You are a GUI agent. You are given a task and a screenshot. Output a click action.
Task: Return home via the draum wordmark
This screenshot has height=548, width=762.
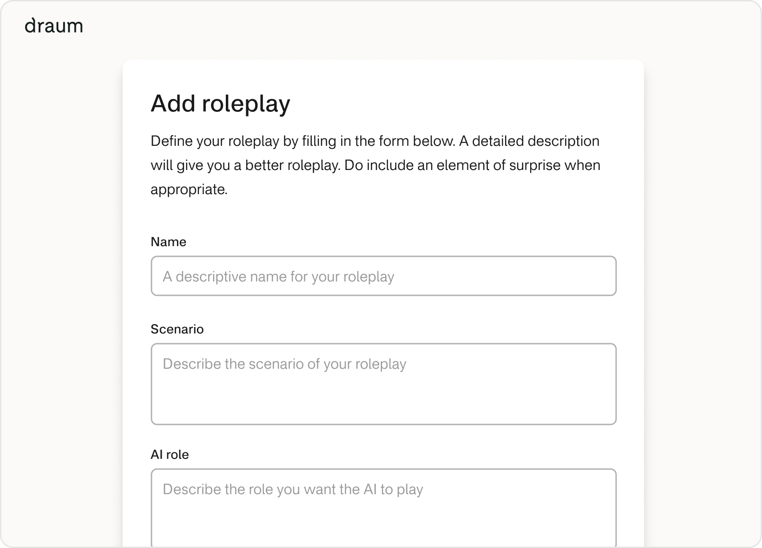point(54,26)
